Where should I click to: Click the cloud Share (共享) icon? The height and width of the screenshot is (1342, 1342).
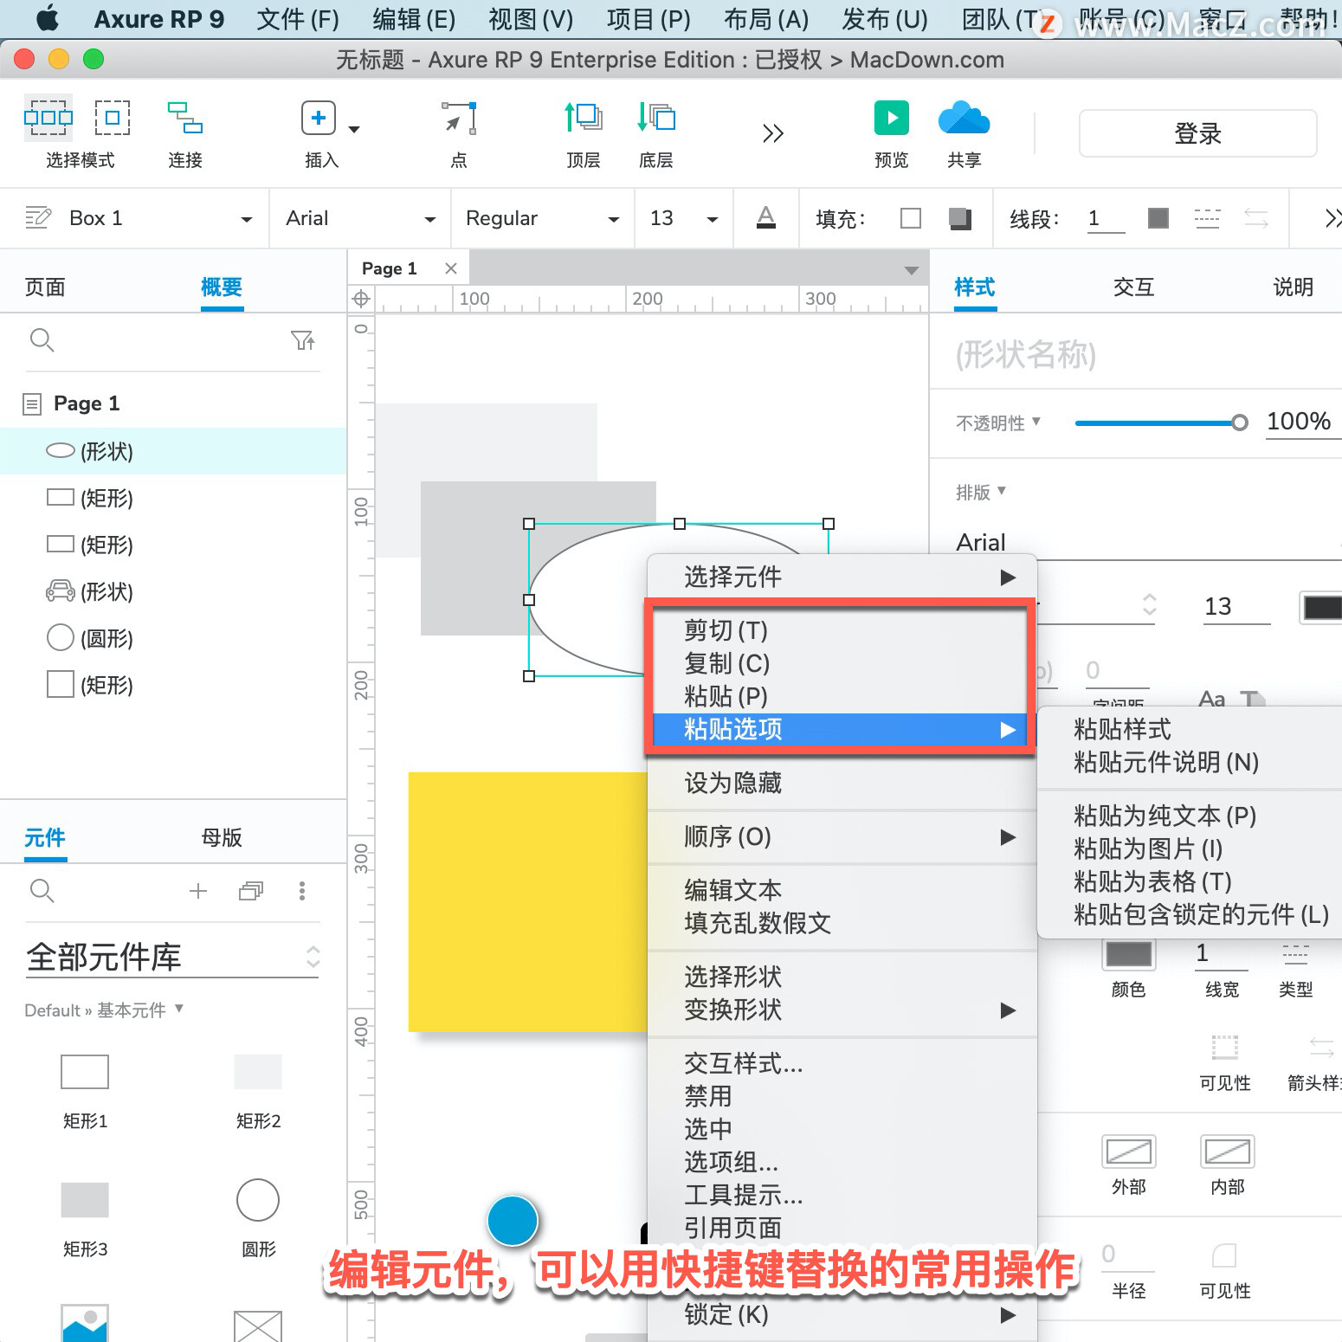[964, 118]
